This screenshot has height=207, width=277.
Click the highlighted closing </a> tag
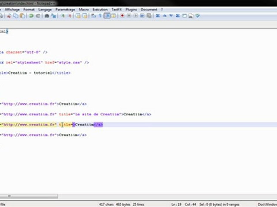coord(98,124)
